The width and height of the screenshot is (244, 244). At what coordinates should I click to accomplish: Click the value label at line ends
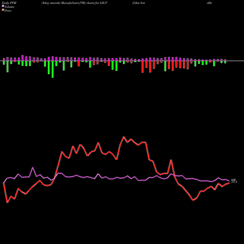(x=234, y=181)
